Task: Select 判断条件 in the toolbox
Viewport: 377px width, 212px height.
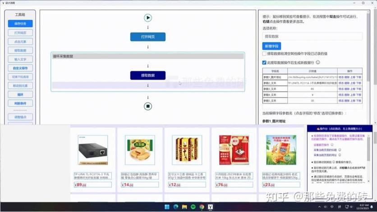Action: coord(20,104)
